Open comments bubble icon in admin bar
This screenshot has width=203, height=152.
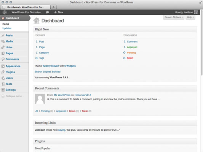click(47, 13)
